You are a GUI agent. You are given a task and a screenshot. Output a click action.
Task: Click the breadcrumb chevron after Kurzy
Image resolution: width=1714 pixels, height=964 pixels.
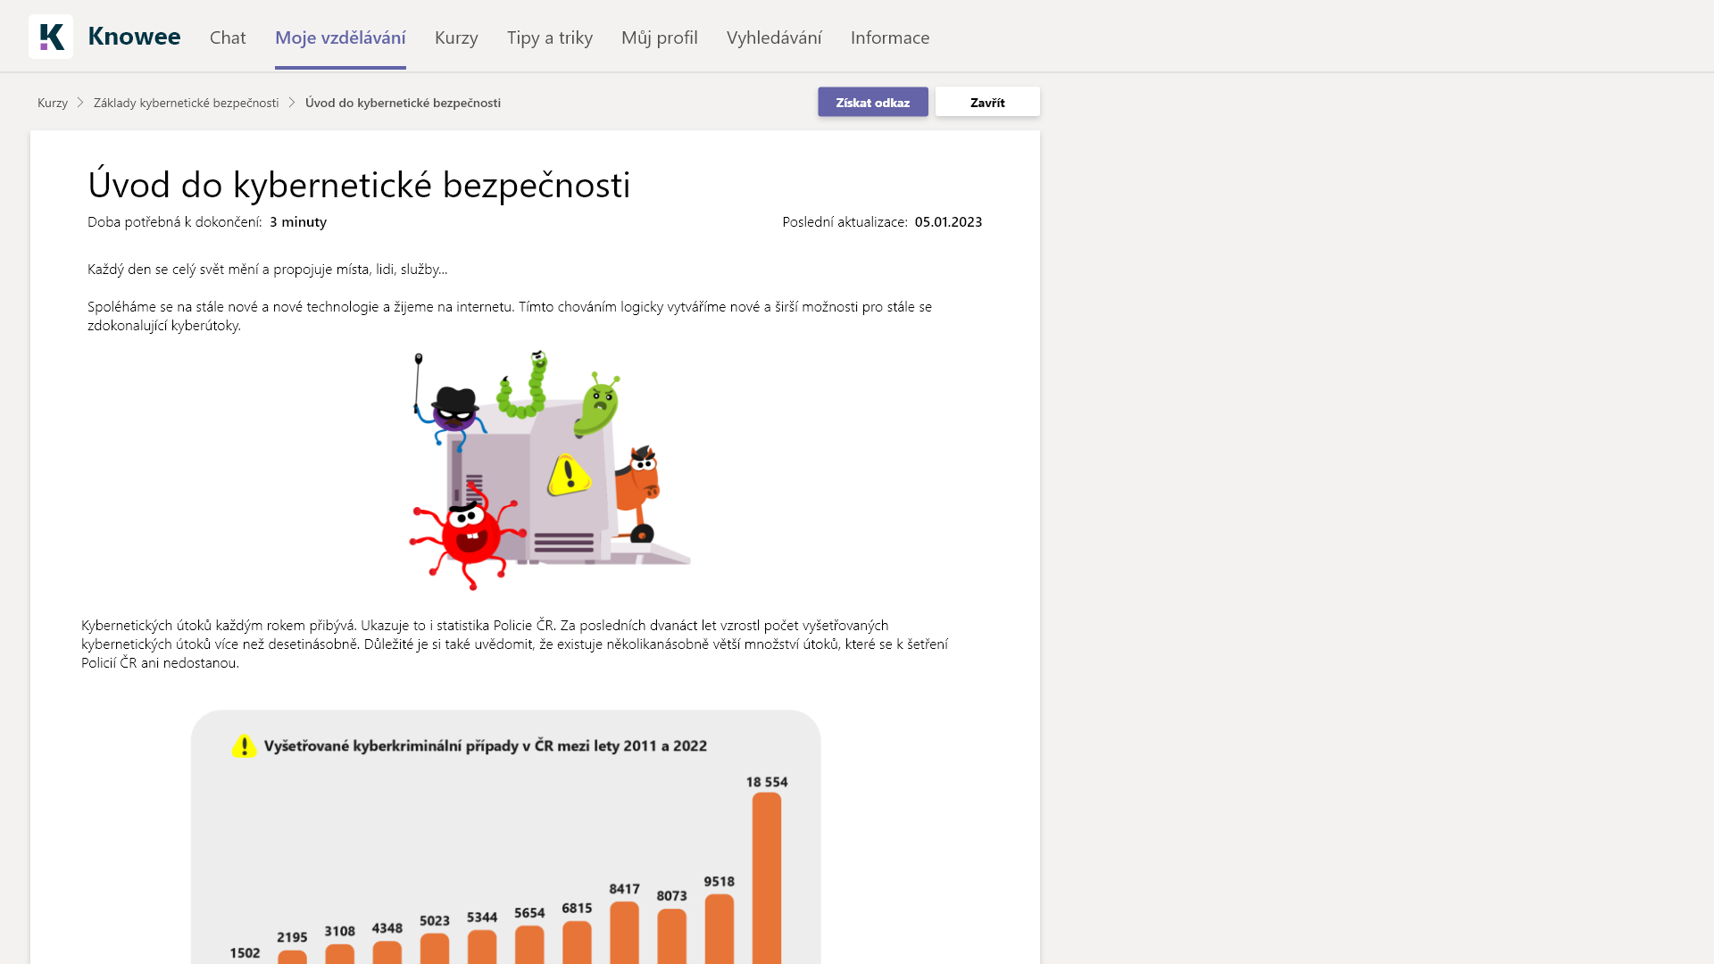(80, 103)
